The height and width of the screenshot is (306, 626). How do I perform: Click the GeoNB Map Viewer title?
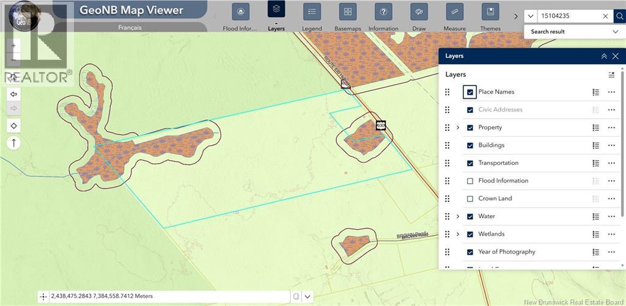pos(131,10)
